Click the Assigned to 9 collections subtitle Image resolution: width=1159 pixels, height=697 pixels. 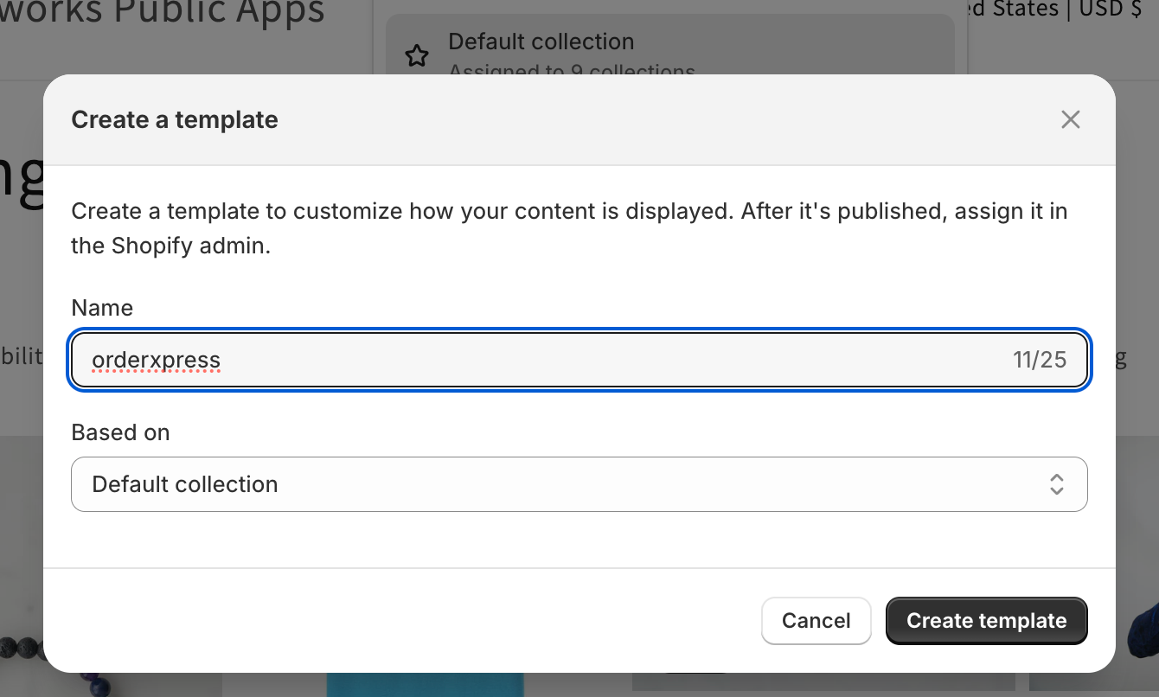tap(572, 71)
